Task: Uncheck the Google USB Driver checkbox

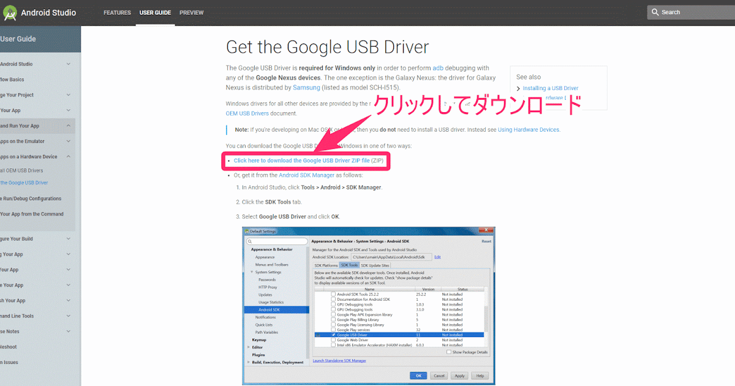Action: [x=333, y=335]
